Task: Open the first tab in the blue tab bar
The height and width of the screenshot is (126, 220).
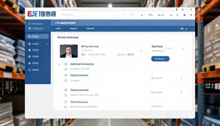Action: pos(58,28)
